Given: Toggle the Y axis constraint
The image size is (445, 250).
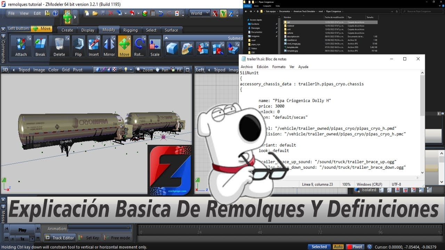Looking at the screenshot, I should click(x=223, y=14).
